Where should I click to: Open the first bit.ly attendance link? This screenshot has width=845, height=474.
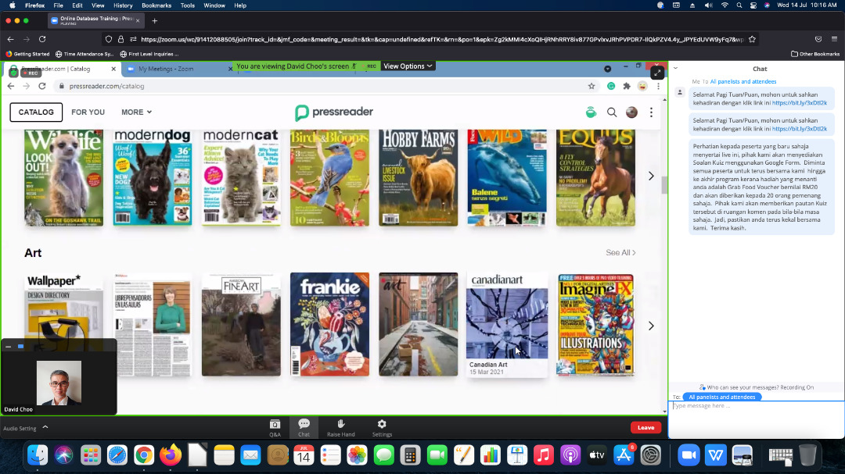click(799, 103)
